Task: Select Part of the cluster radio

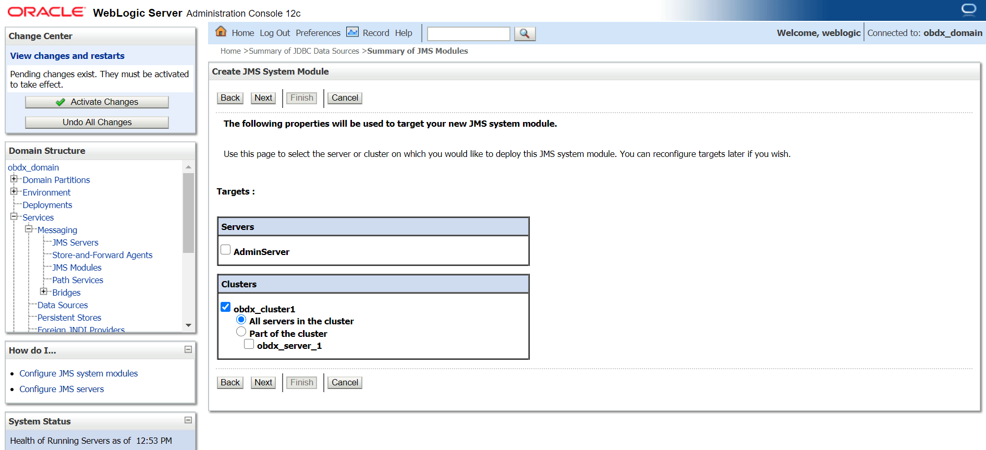Action: click(x=241, y=332)
